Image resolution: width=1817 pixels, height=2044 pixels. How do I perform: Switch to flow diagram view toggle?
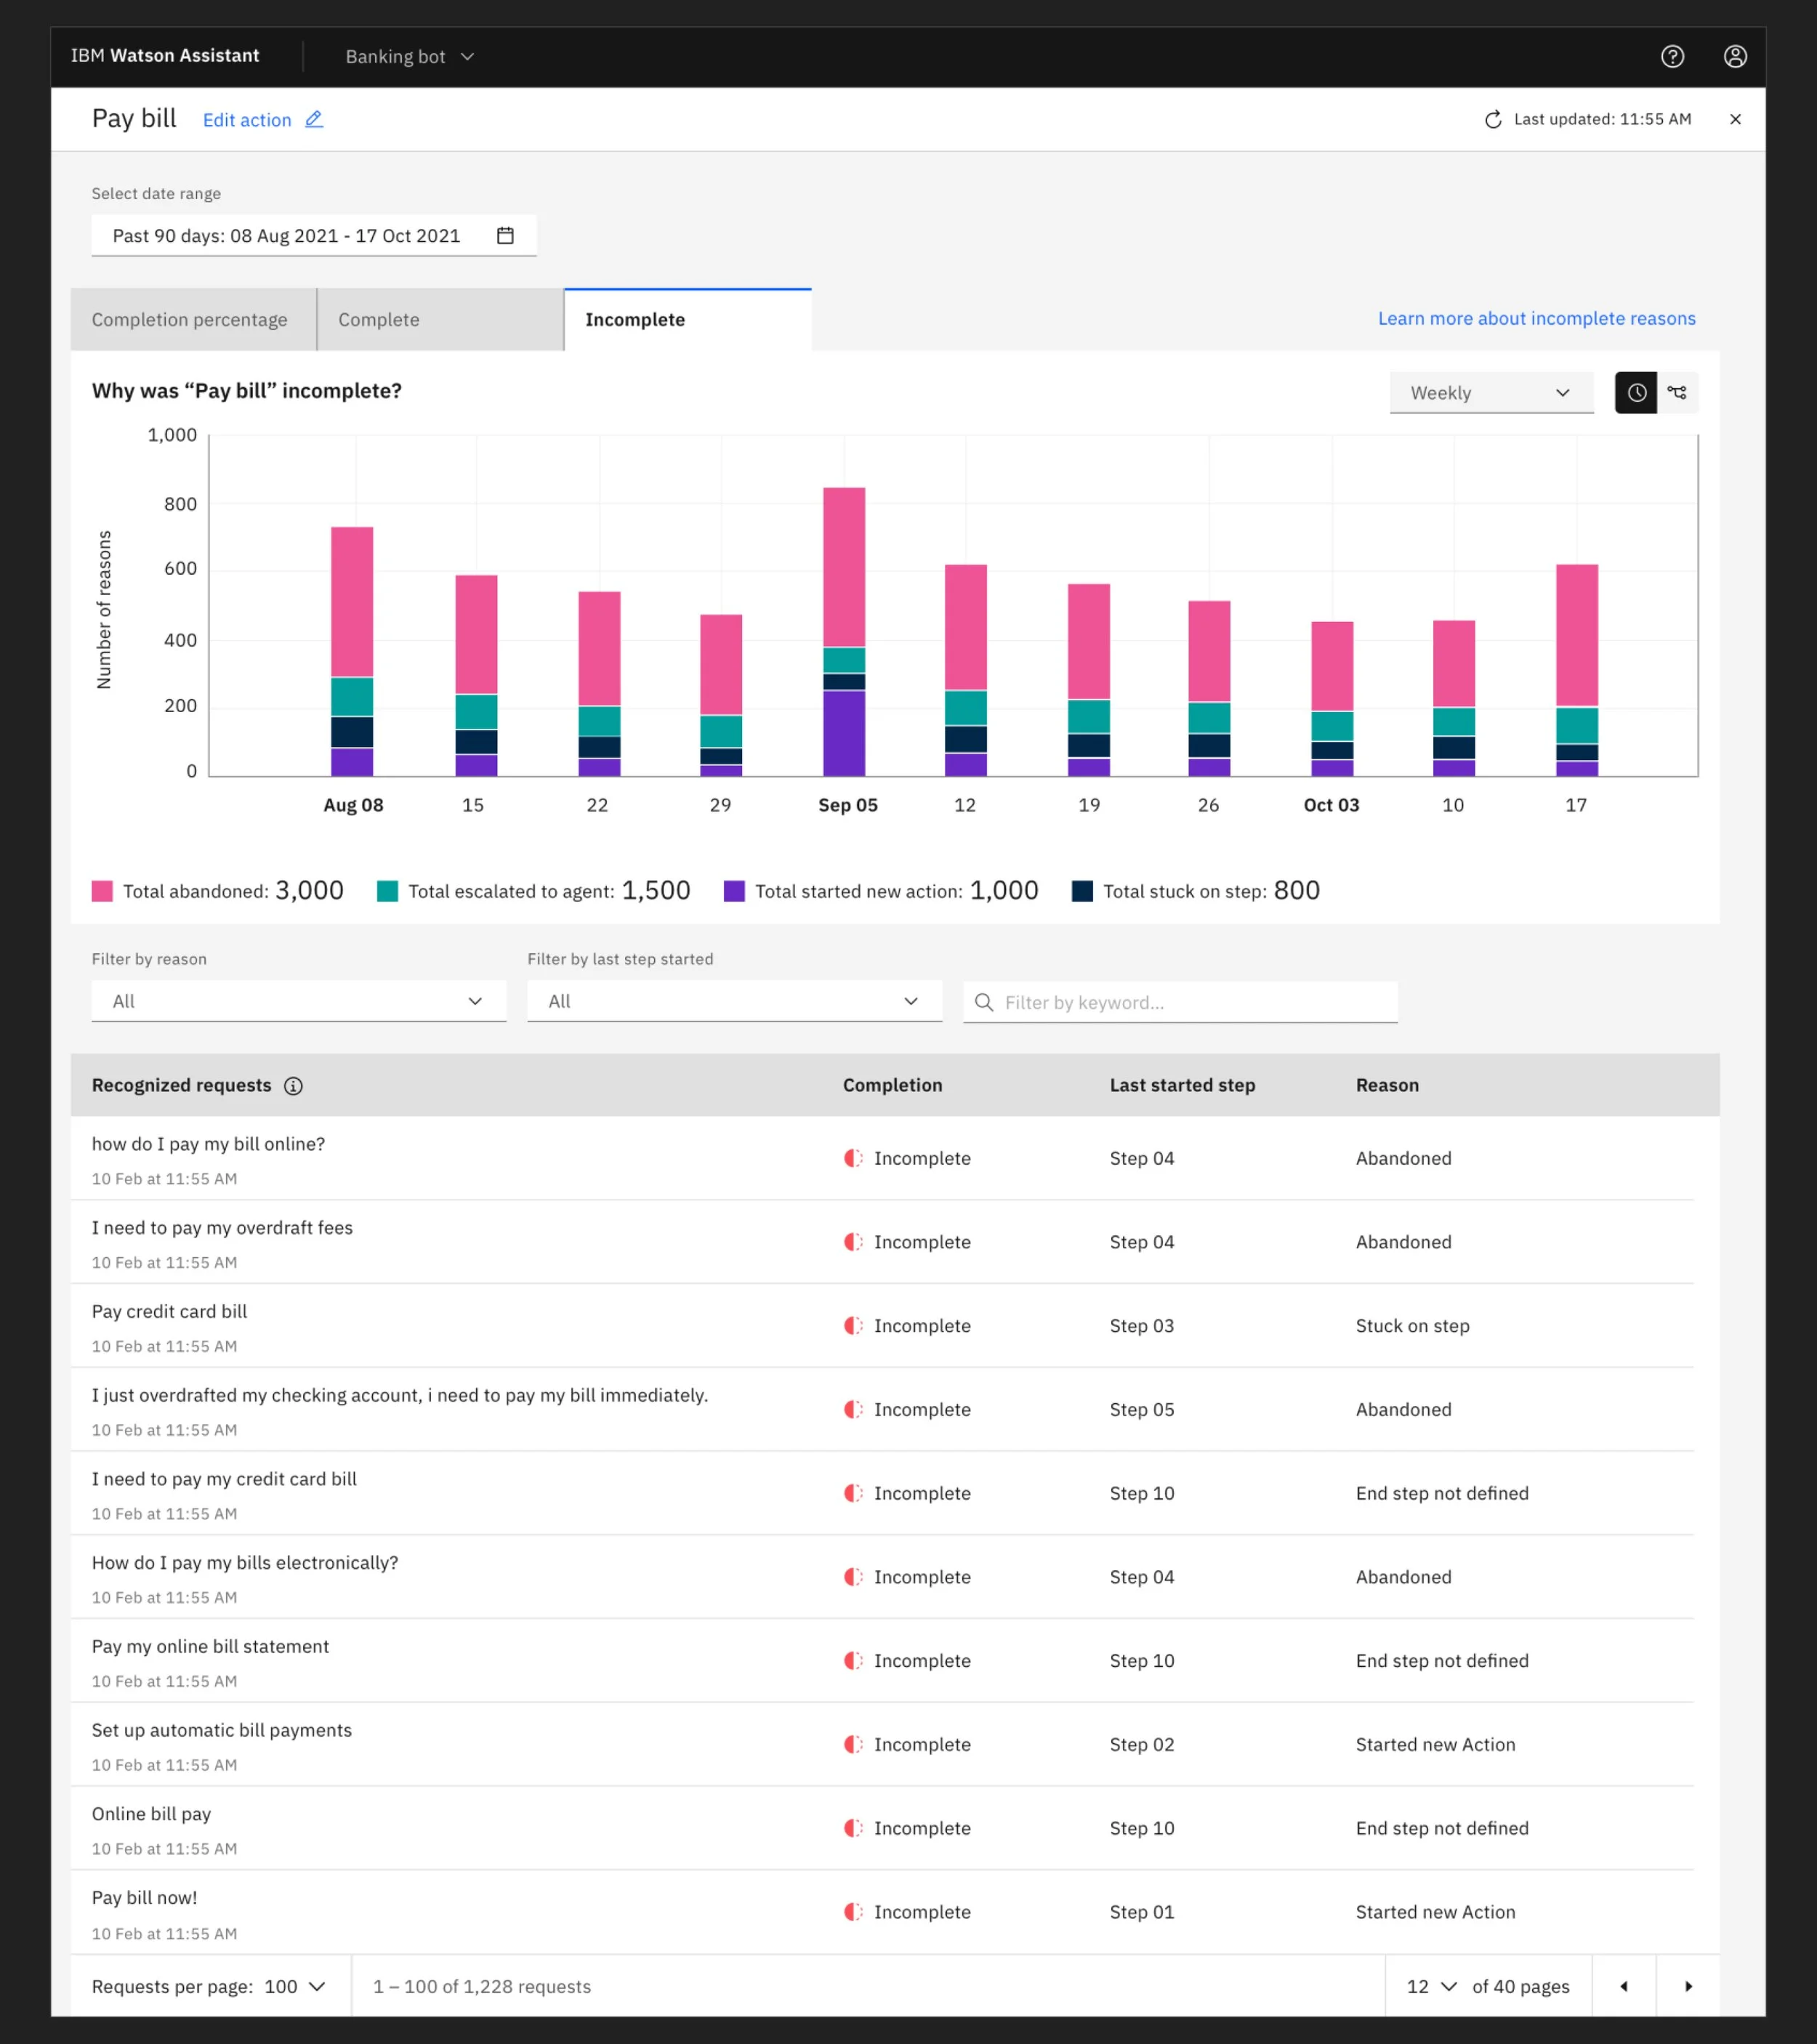point(1678,393)
